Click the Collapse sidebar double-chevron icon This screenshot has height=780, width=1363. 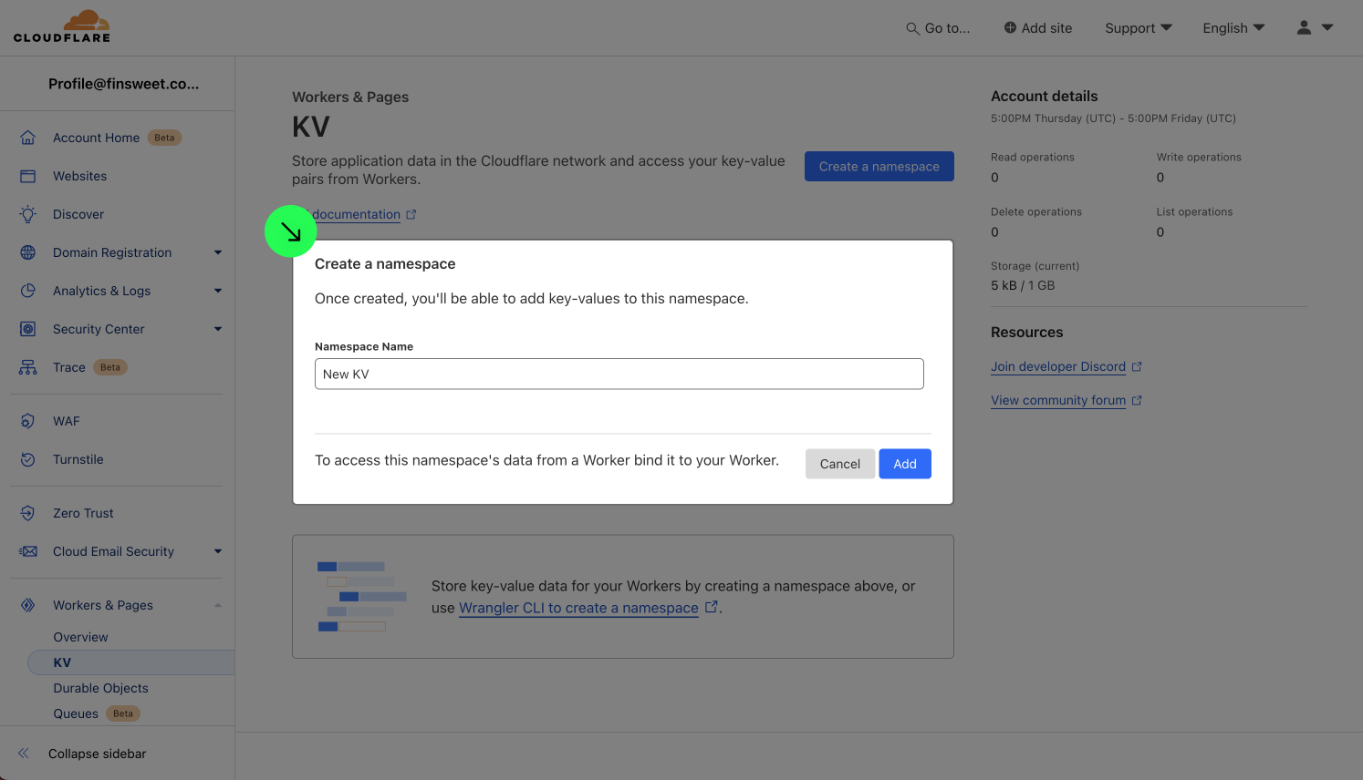tap(24, 754)
